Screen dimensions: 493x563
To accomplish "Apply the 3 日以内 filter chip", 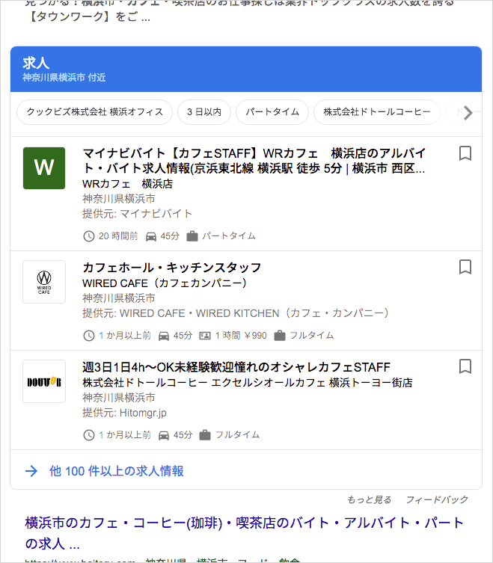I will (204, 112).
